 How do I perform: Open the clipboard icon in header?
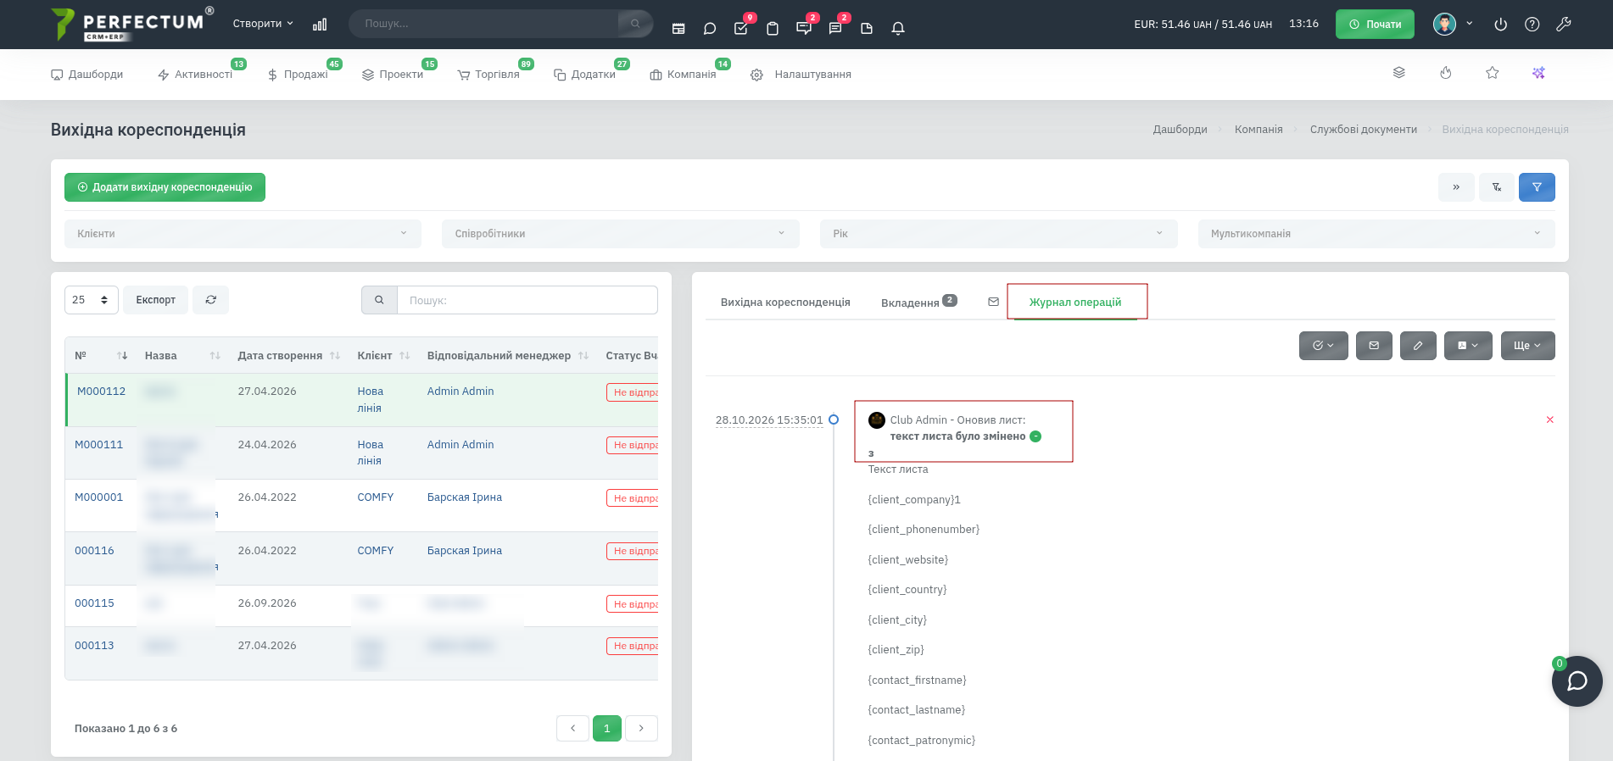point(773,28)
